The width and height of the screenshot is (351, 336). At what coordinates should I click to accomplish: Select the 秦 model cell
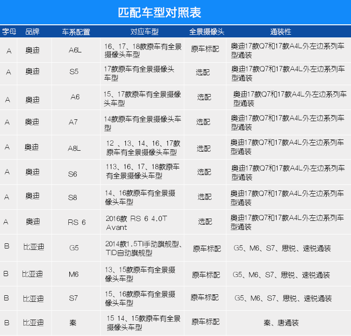click(73, 322)
